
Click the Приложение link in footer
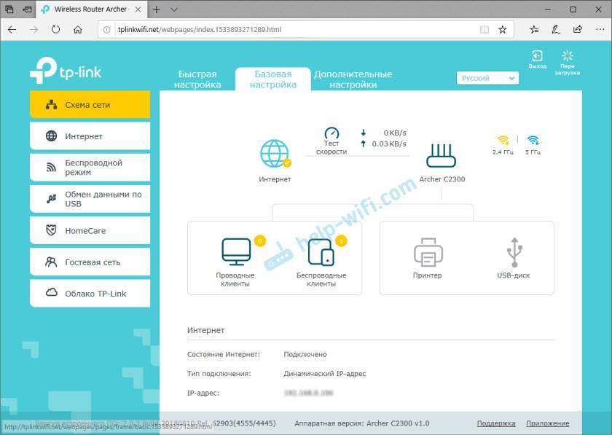(x=547, y=423)
